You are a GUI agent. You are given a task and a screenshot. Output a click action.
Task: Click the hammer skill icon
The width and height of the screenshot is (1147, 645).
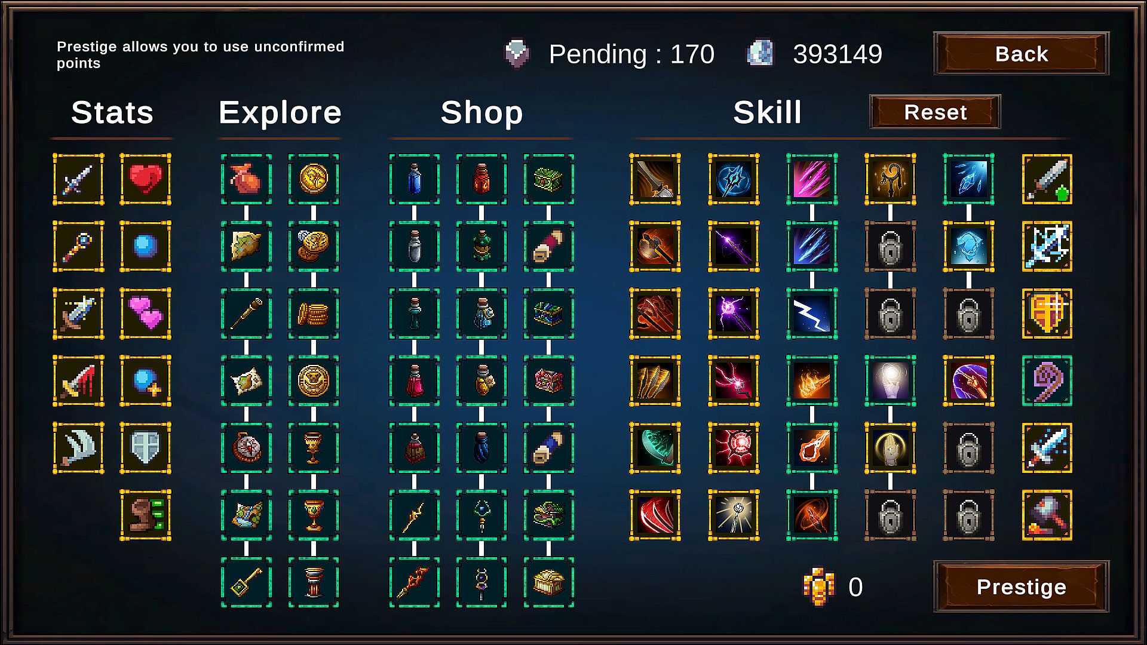click(1047, 515)
